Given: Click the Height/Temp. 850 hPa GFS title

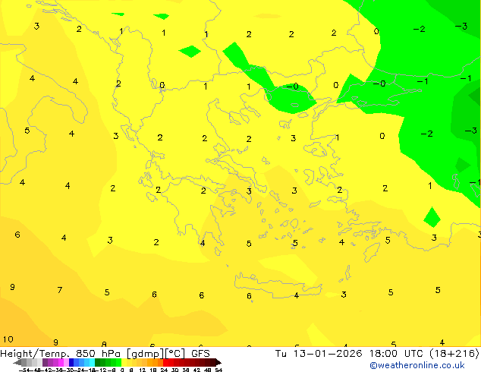Looking at the screenshot, I should [x=105, y=353].
